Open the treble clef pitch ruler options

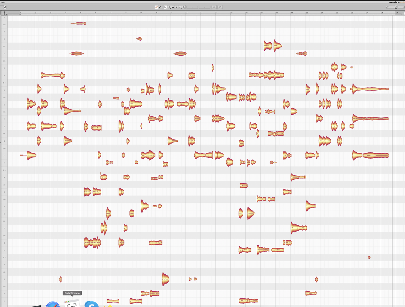click(4, 13)
